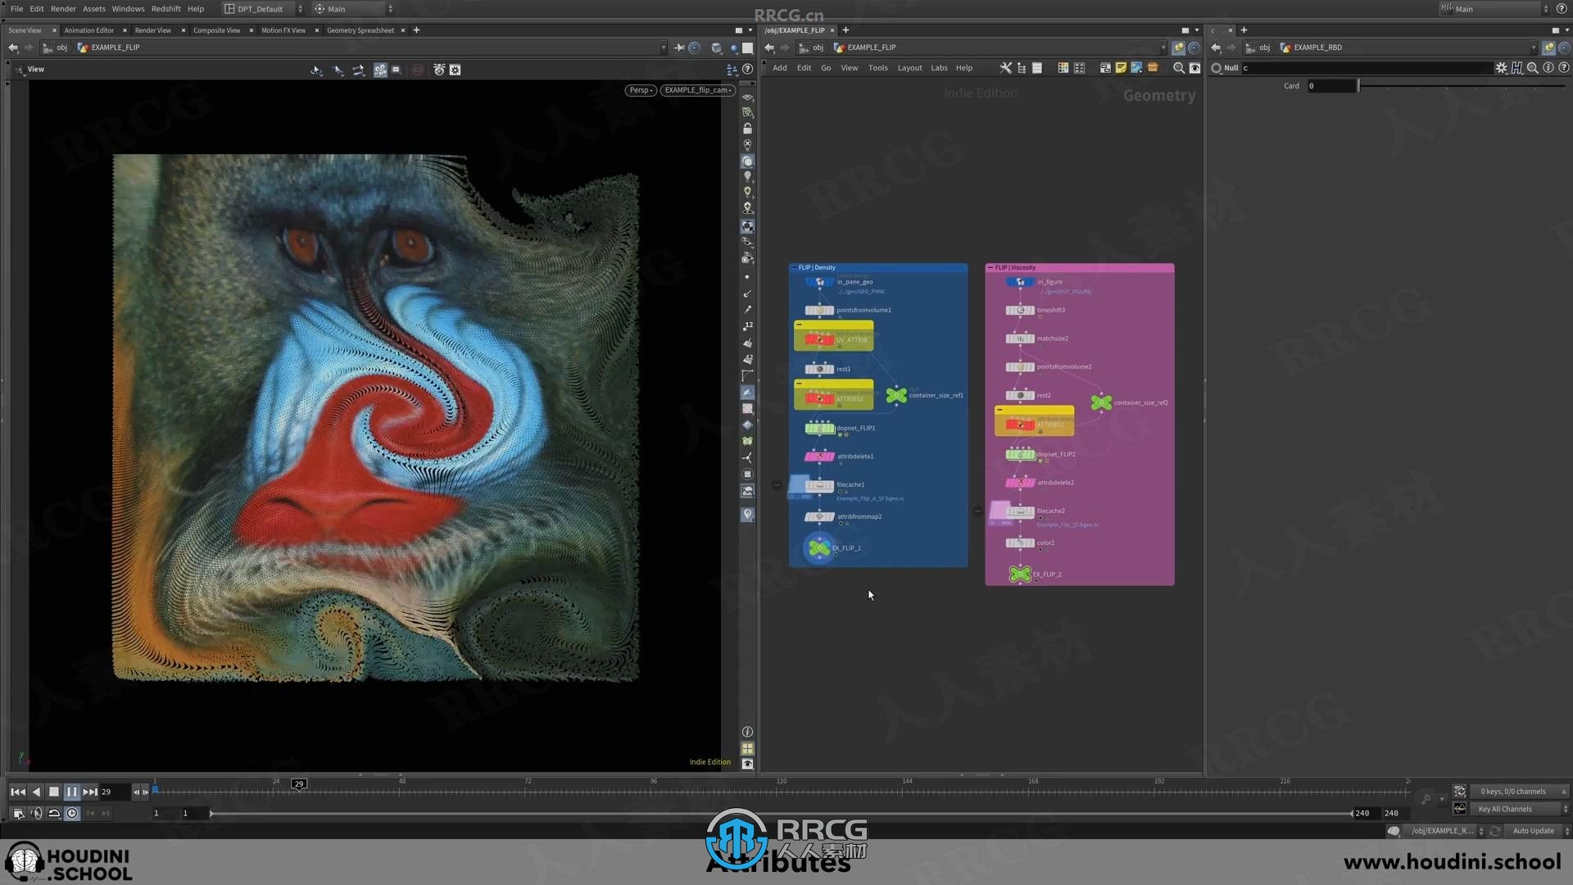
Task: Select the filecache1 node
Action: click(x=819, y=485)
